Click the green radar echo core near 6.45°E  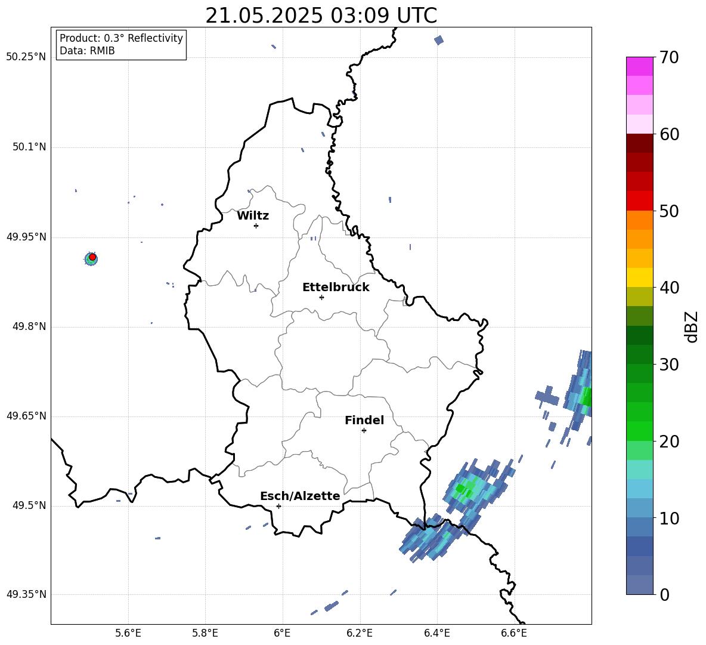461,488
